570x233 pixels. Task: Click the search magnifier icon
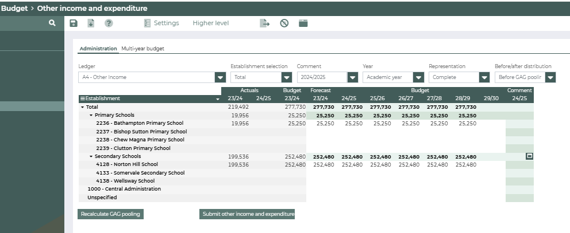52,23
